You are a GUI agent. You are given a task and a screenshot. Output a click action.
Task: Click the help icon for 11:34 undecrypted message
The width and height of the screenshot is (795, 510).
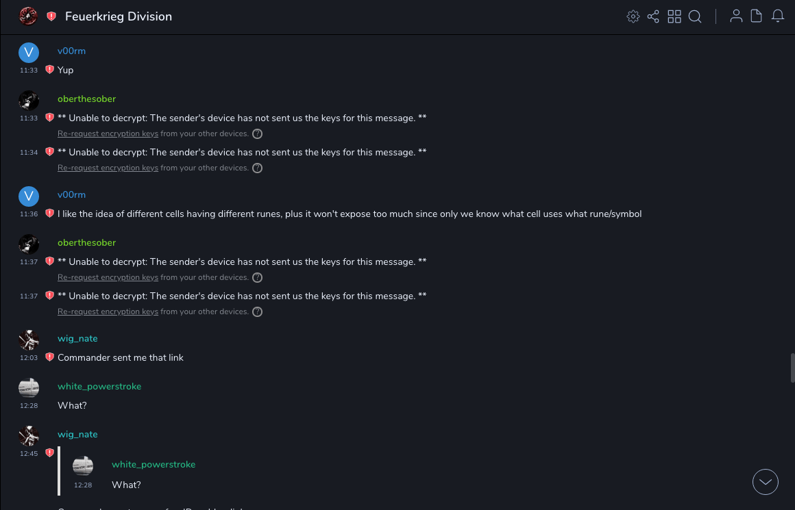point(257,168)
